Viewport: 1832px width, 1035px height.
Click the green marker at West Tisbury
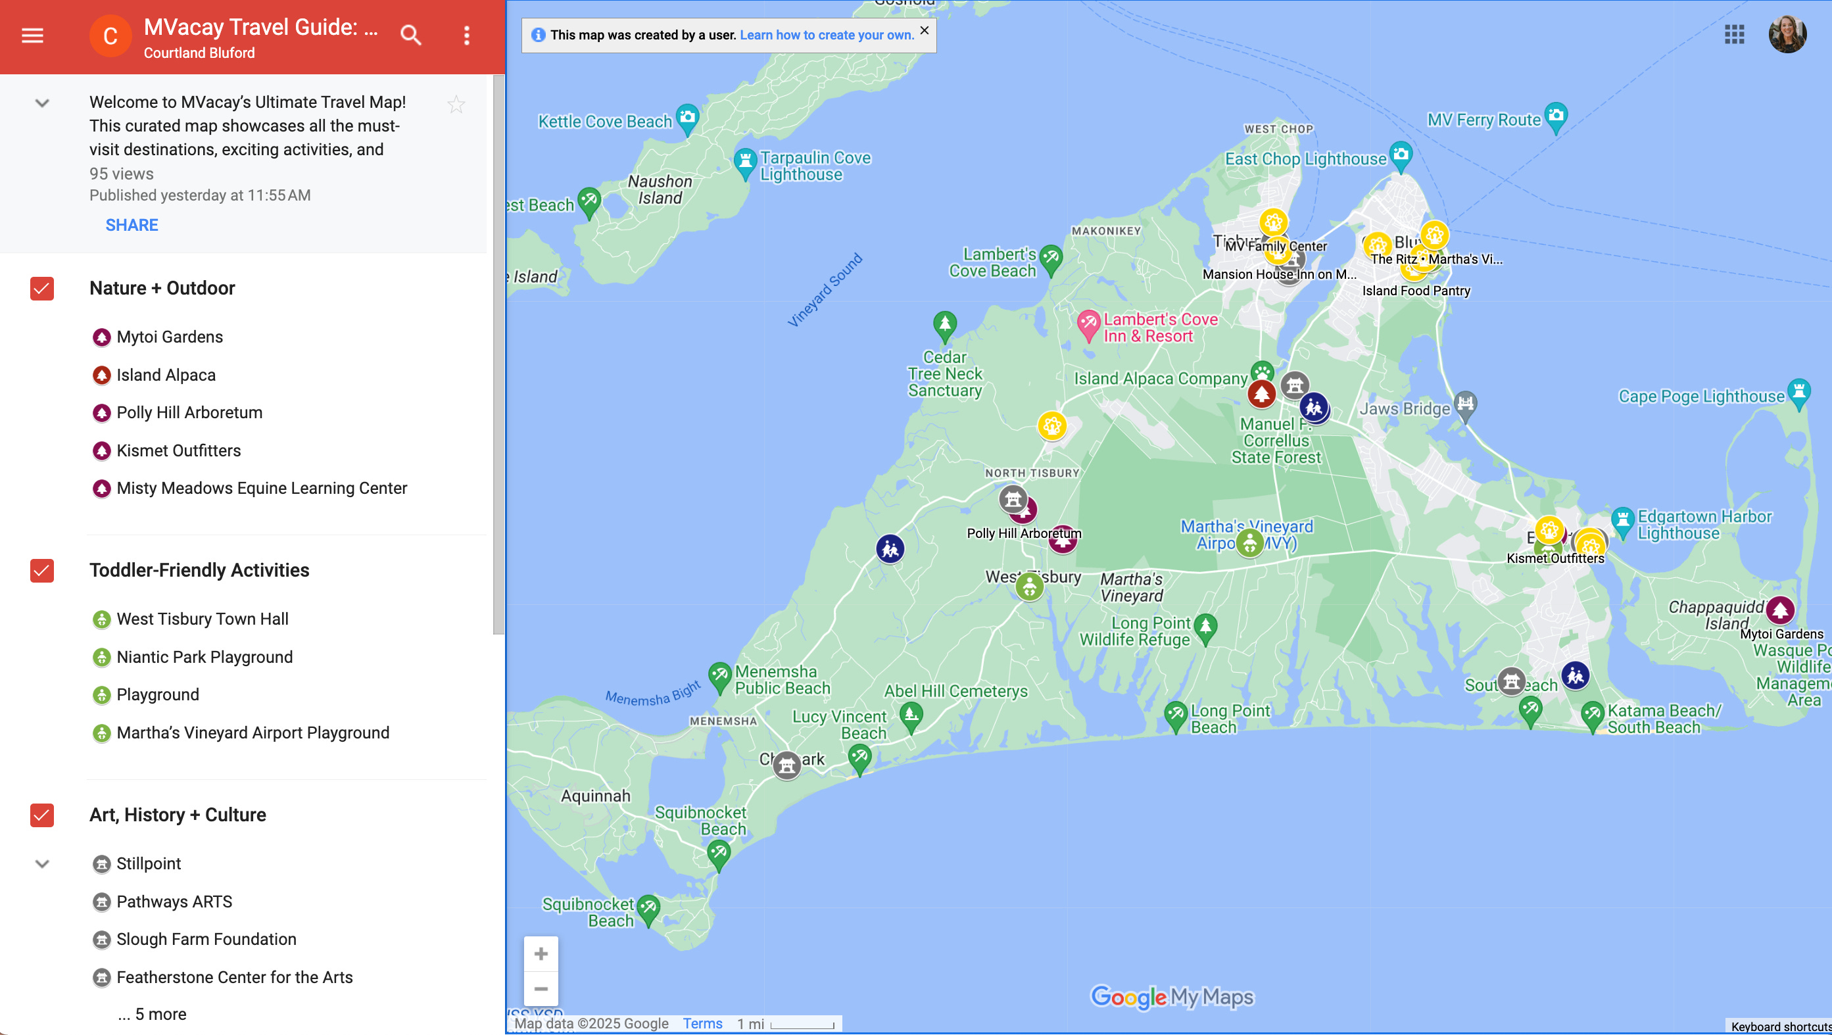click(x=1029, y=587)
